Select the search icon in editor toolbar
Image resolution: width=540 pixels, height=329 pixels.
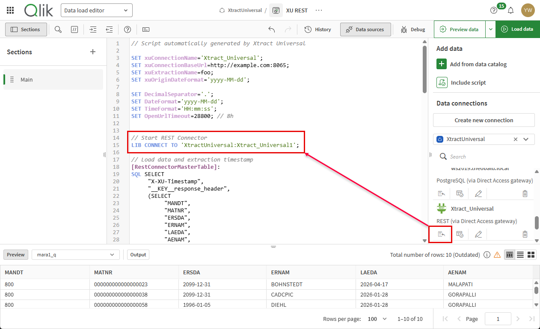(58, 29)
